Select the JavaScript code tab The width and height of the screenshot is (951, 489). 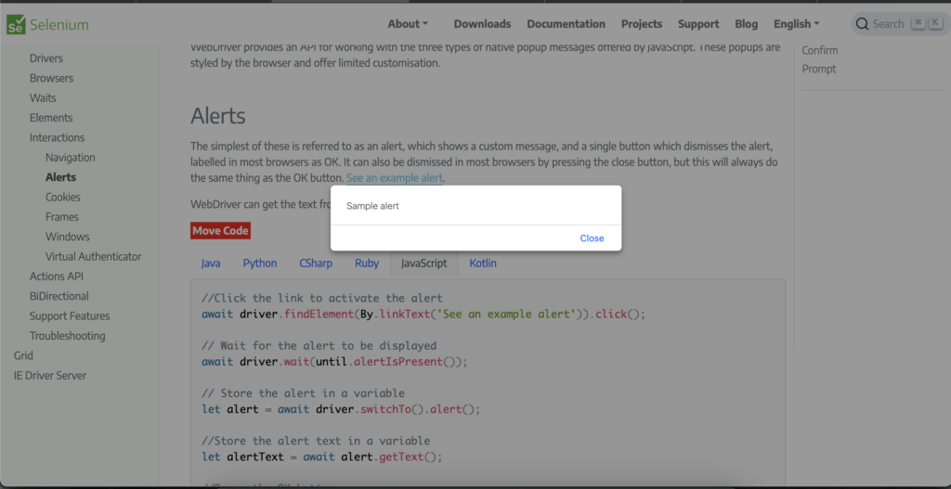tap(423, 263)
